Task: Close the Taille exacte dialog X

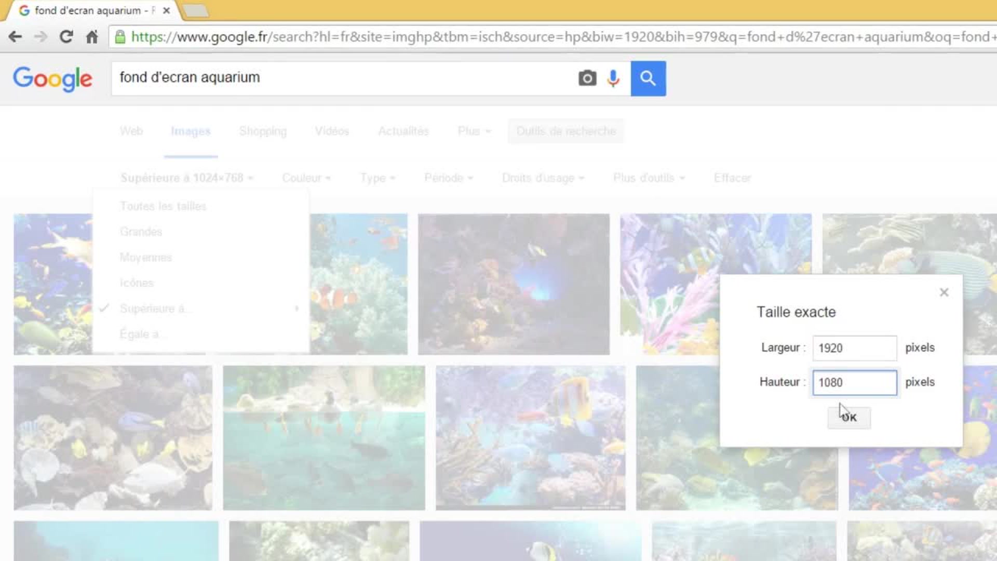Action: [944, 292]
